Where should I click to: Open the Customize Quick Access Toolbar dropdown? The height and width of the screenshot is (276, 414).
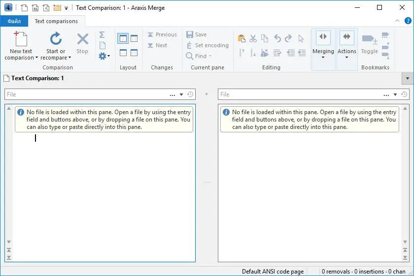pos(66,8)
